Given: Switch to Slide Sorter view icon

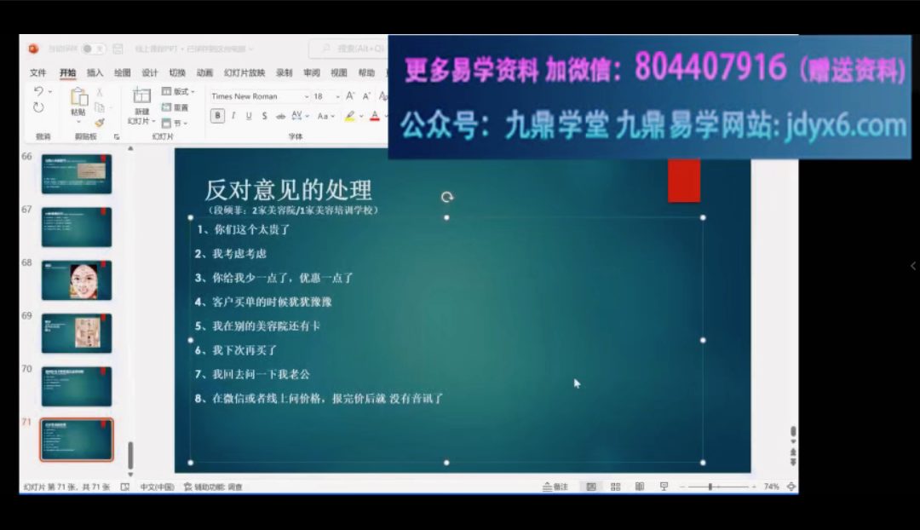Looking at the screenshot, I should coord(616,487).
